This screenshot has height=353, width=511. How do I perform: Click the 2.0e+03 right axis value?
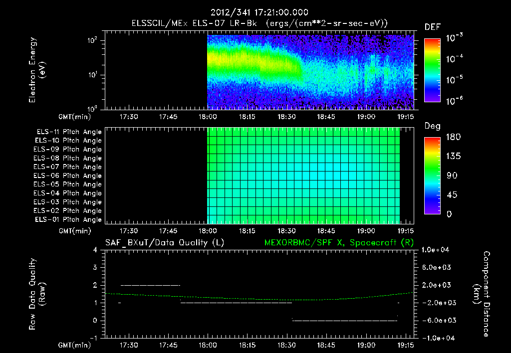click(437, 285)
